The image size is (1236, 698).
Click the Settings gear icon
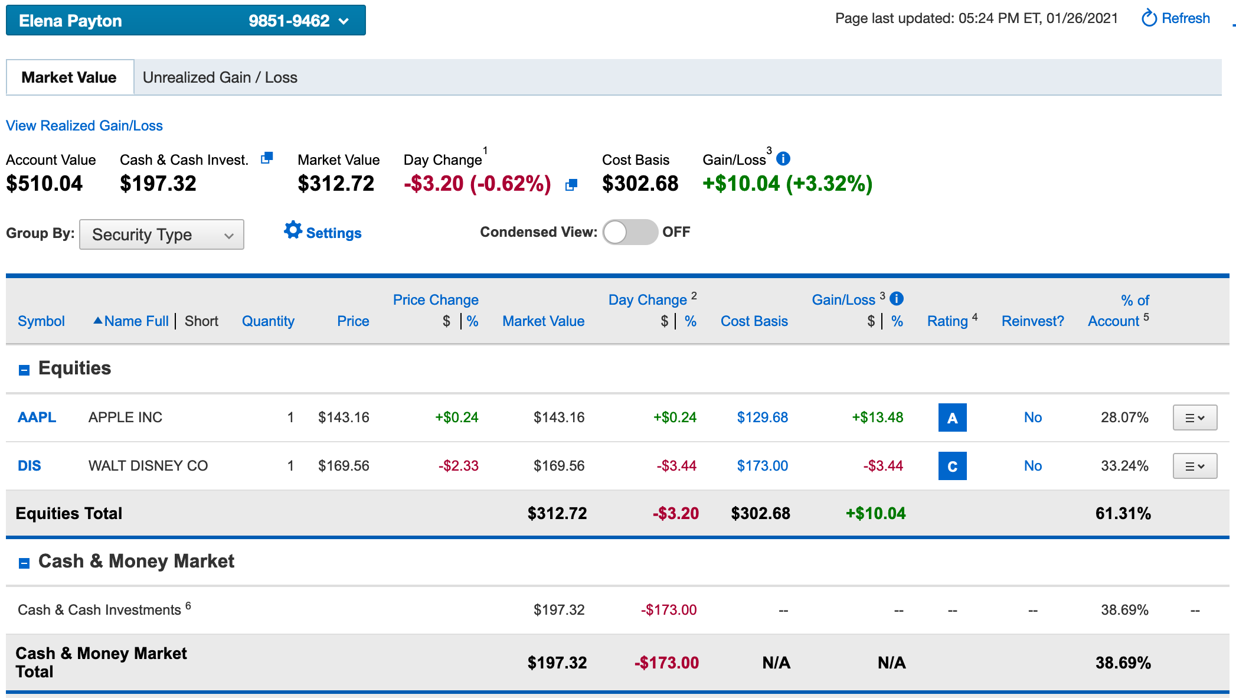[293, 230]
